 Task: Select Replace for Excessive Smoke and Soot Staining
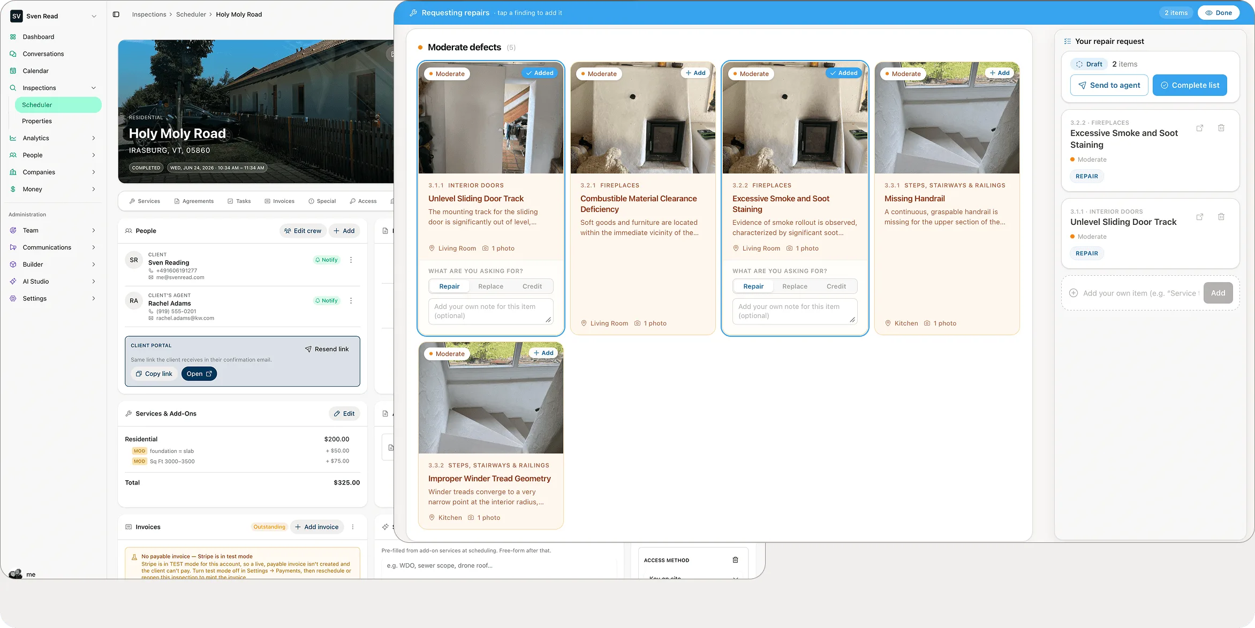click(x=795, y=286)
